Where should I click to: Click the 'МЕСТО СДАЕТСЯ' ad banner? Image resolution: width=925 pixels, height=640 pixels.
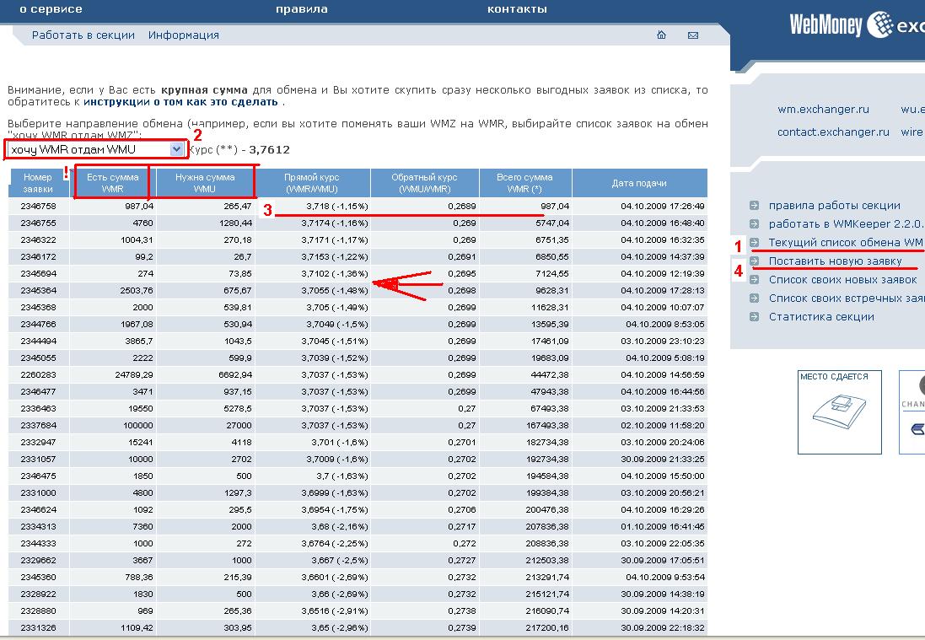point(840,411)
